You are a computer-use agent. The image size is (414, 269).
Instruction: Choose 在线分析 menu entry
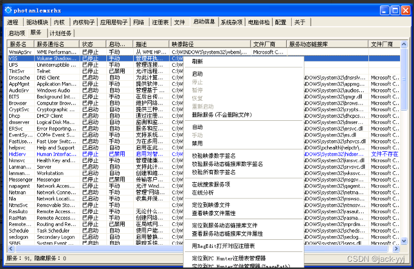coord(243,192)
